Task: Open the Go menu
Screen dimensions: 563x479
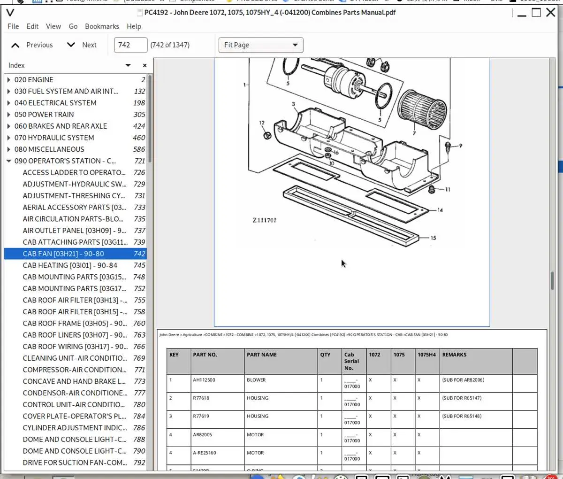Action: point(73,26)
